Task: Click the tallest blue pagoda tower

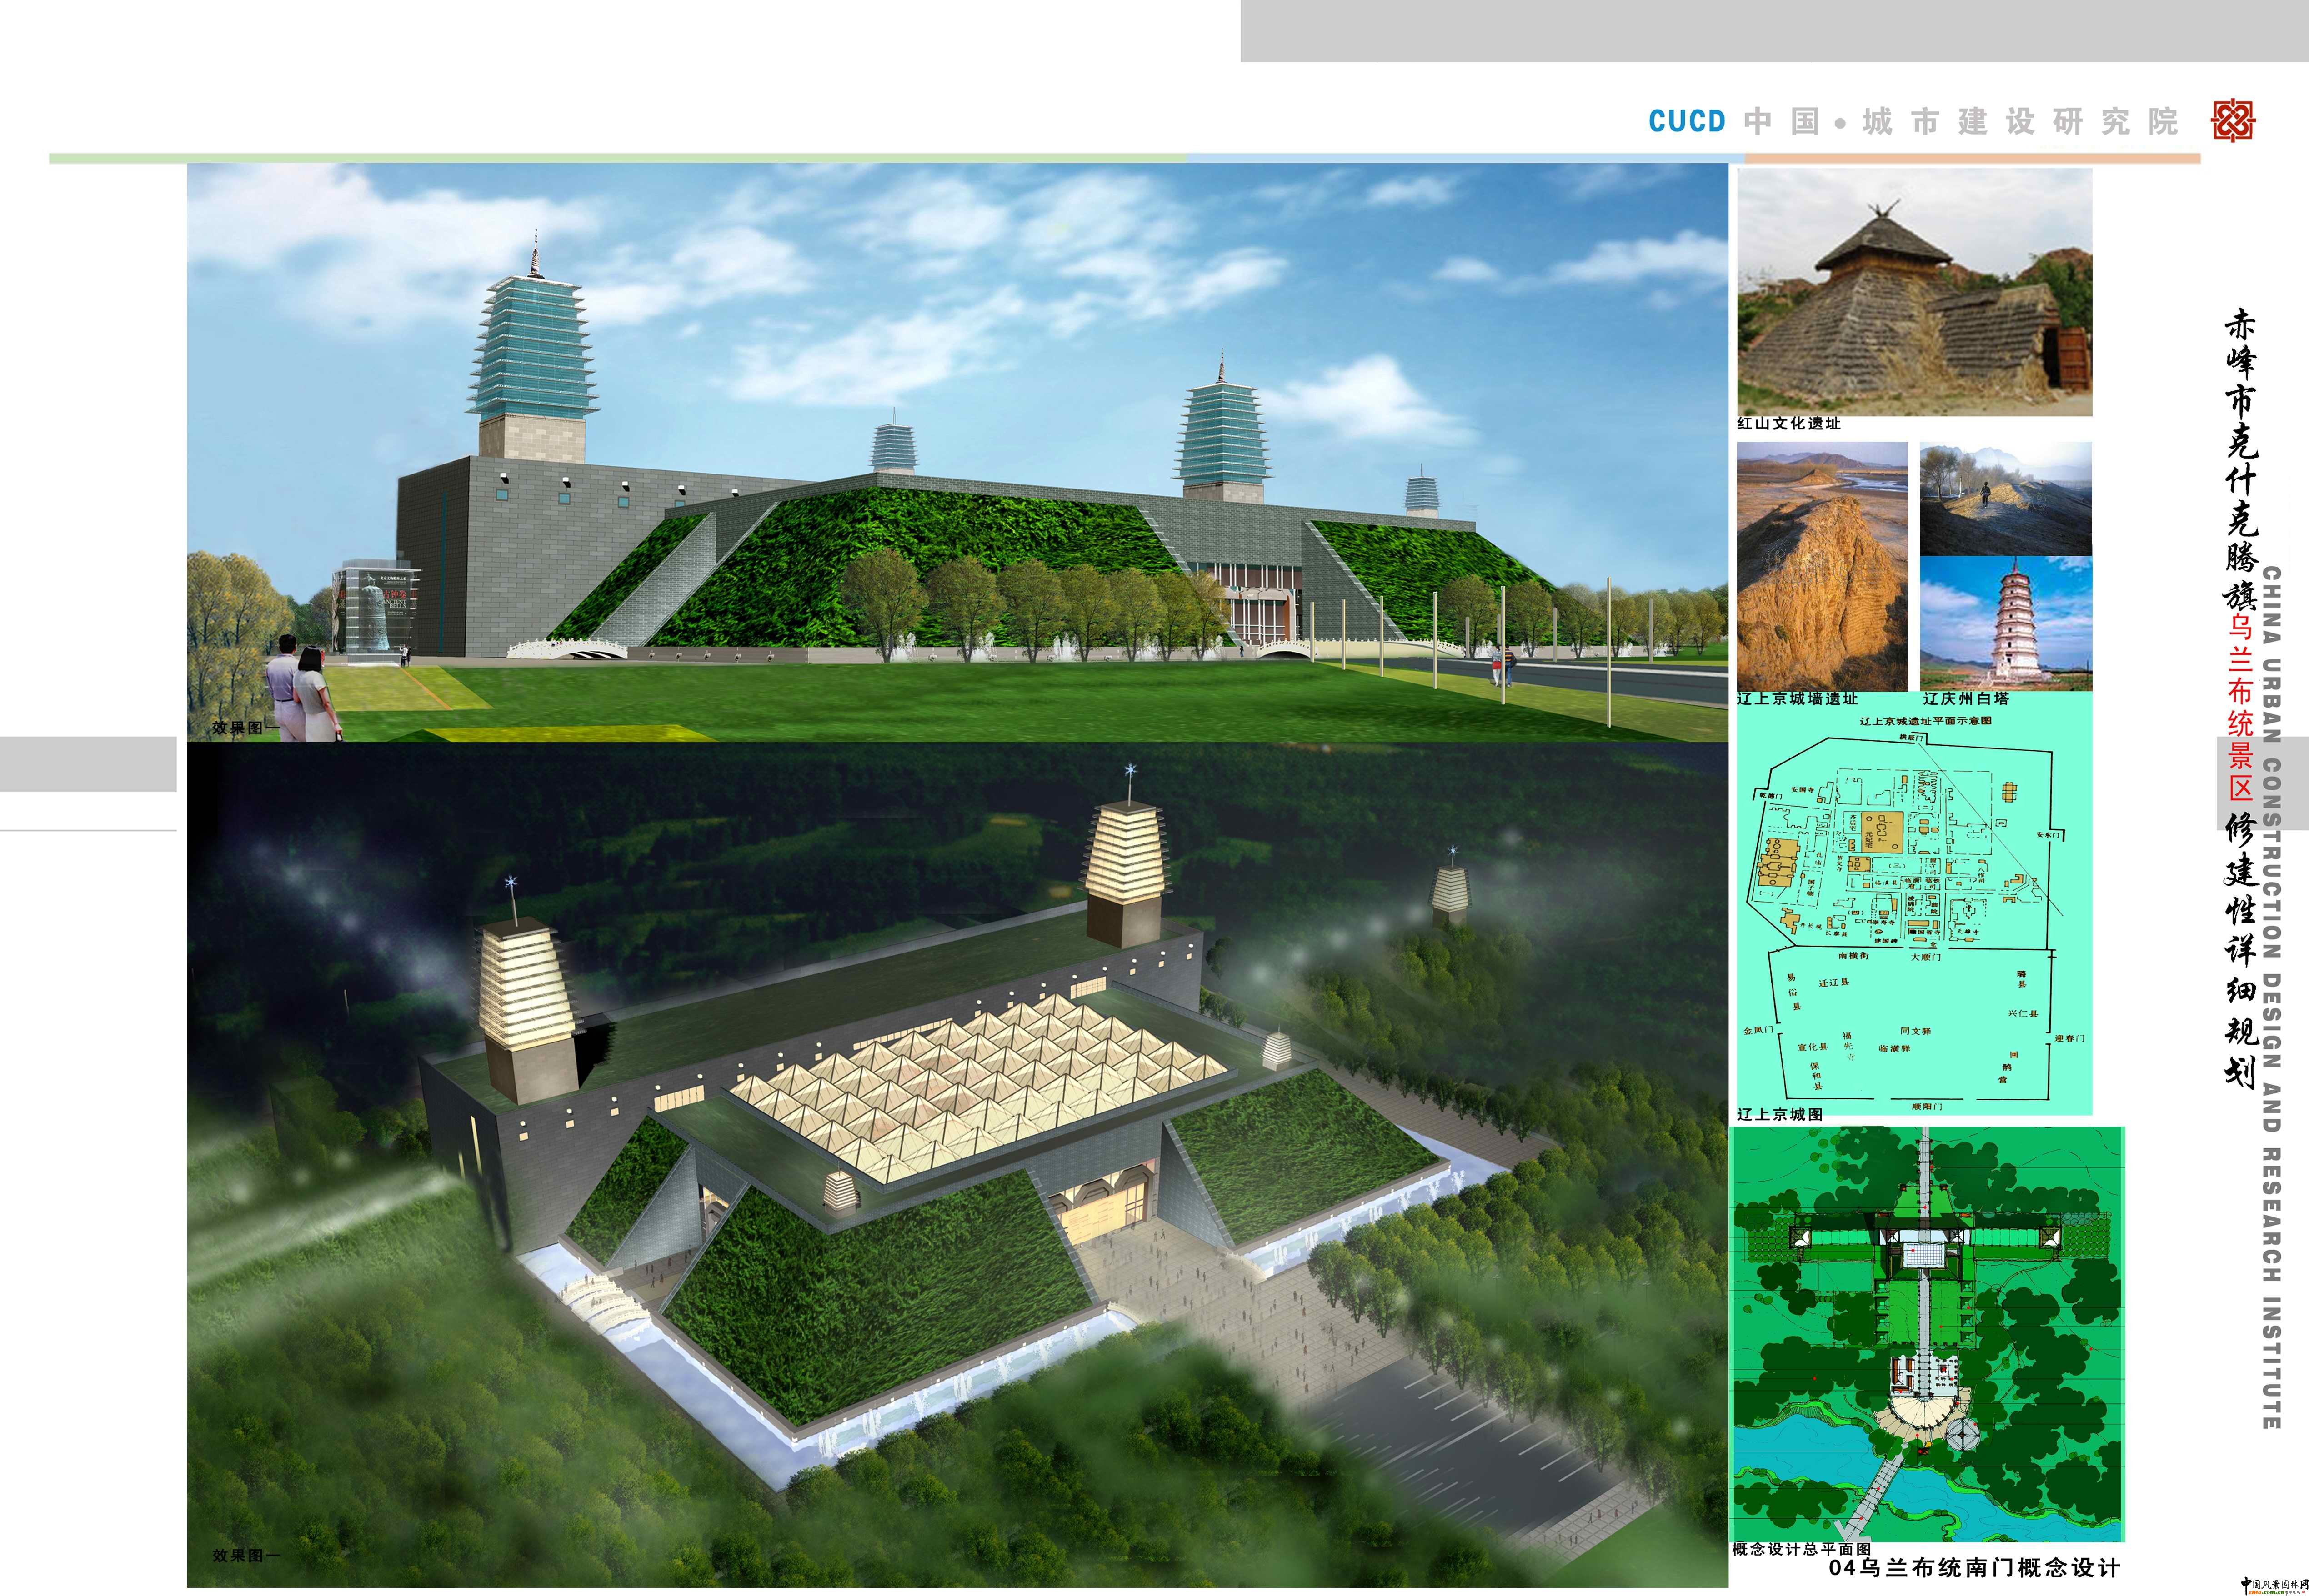Action: pos(532,350)
